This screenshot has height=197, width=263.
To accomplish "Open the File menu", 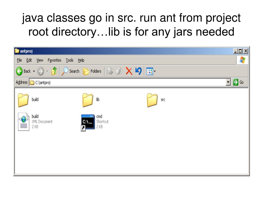I will point(19,60).
